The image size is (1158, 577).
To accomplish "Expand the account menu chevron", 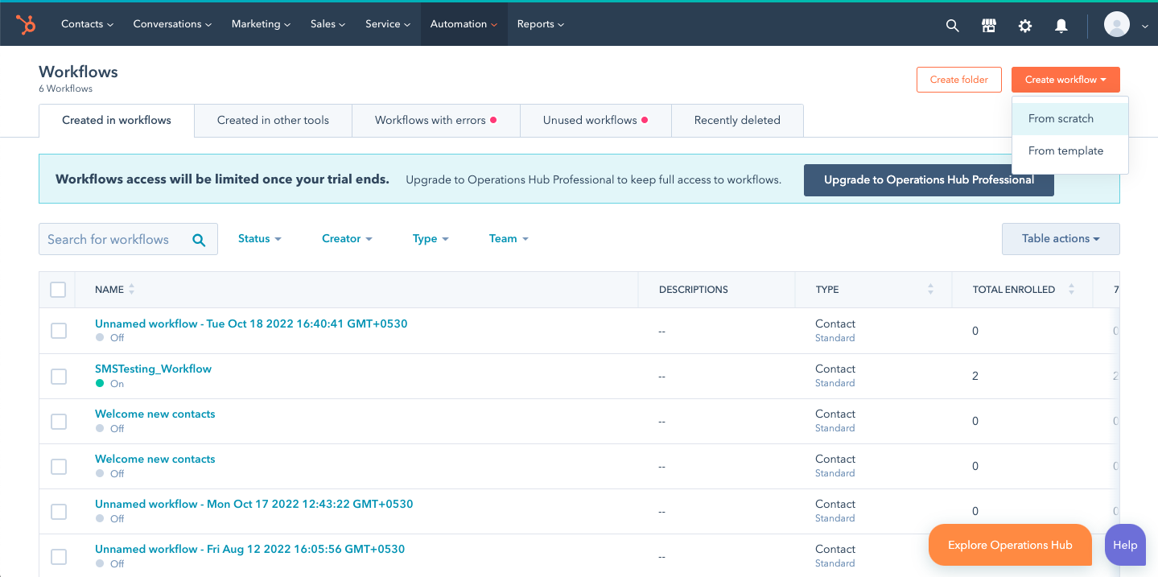I will (x=1144, y=27).
